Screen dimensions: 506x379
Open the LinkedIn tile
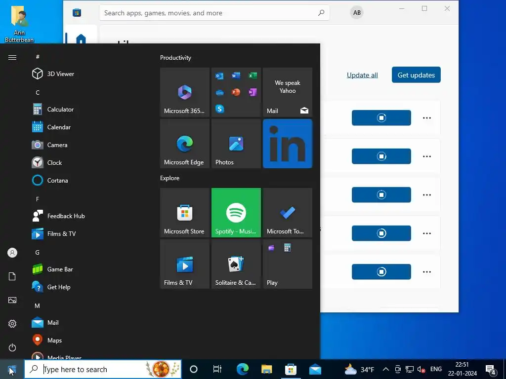click(288, 144)
